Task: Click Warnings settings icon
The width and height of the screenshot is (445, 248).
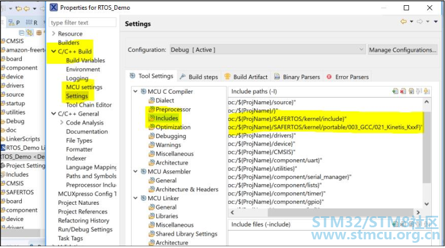Action: click(x=152, y=145)
